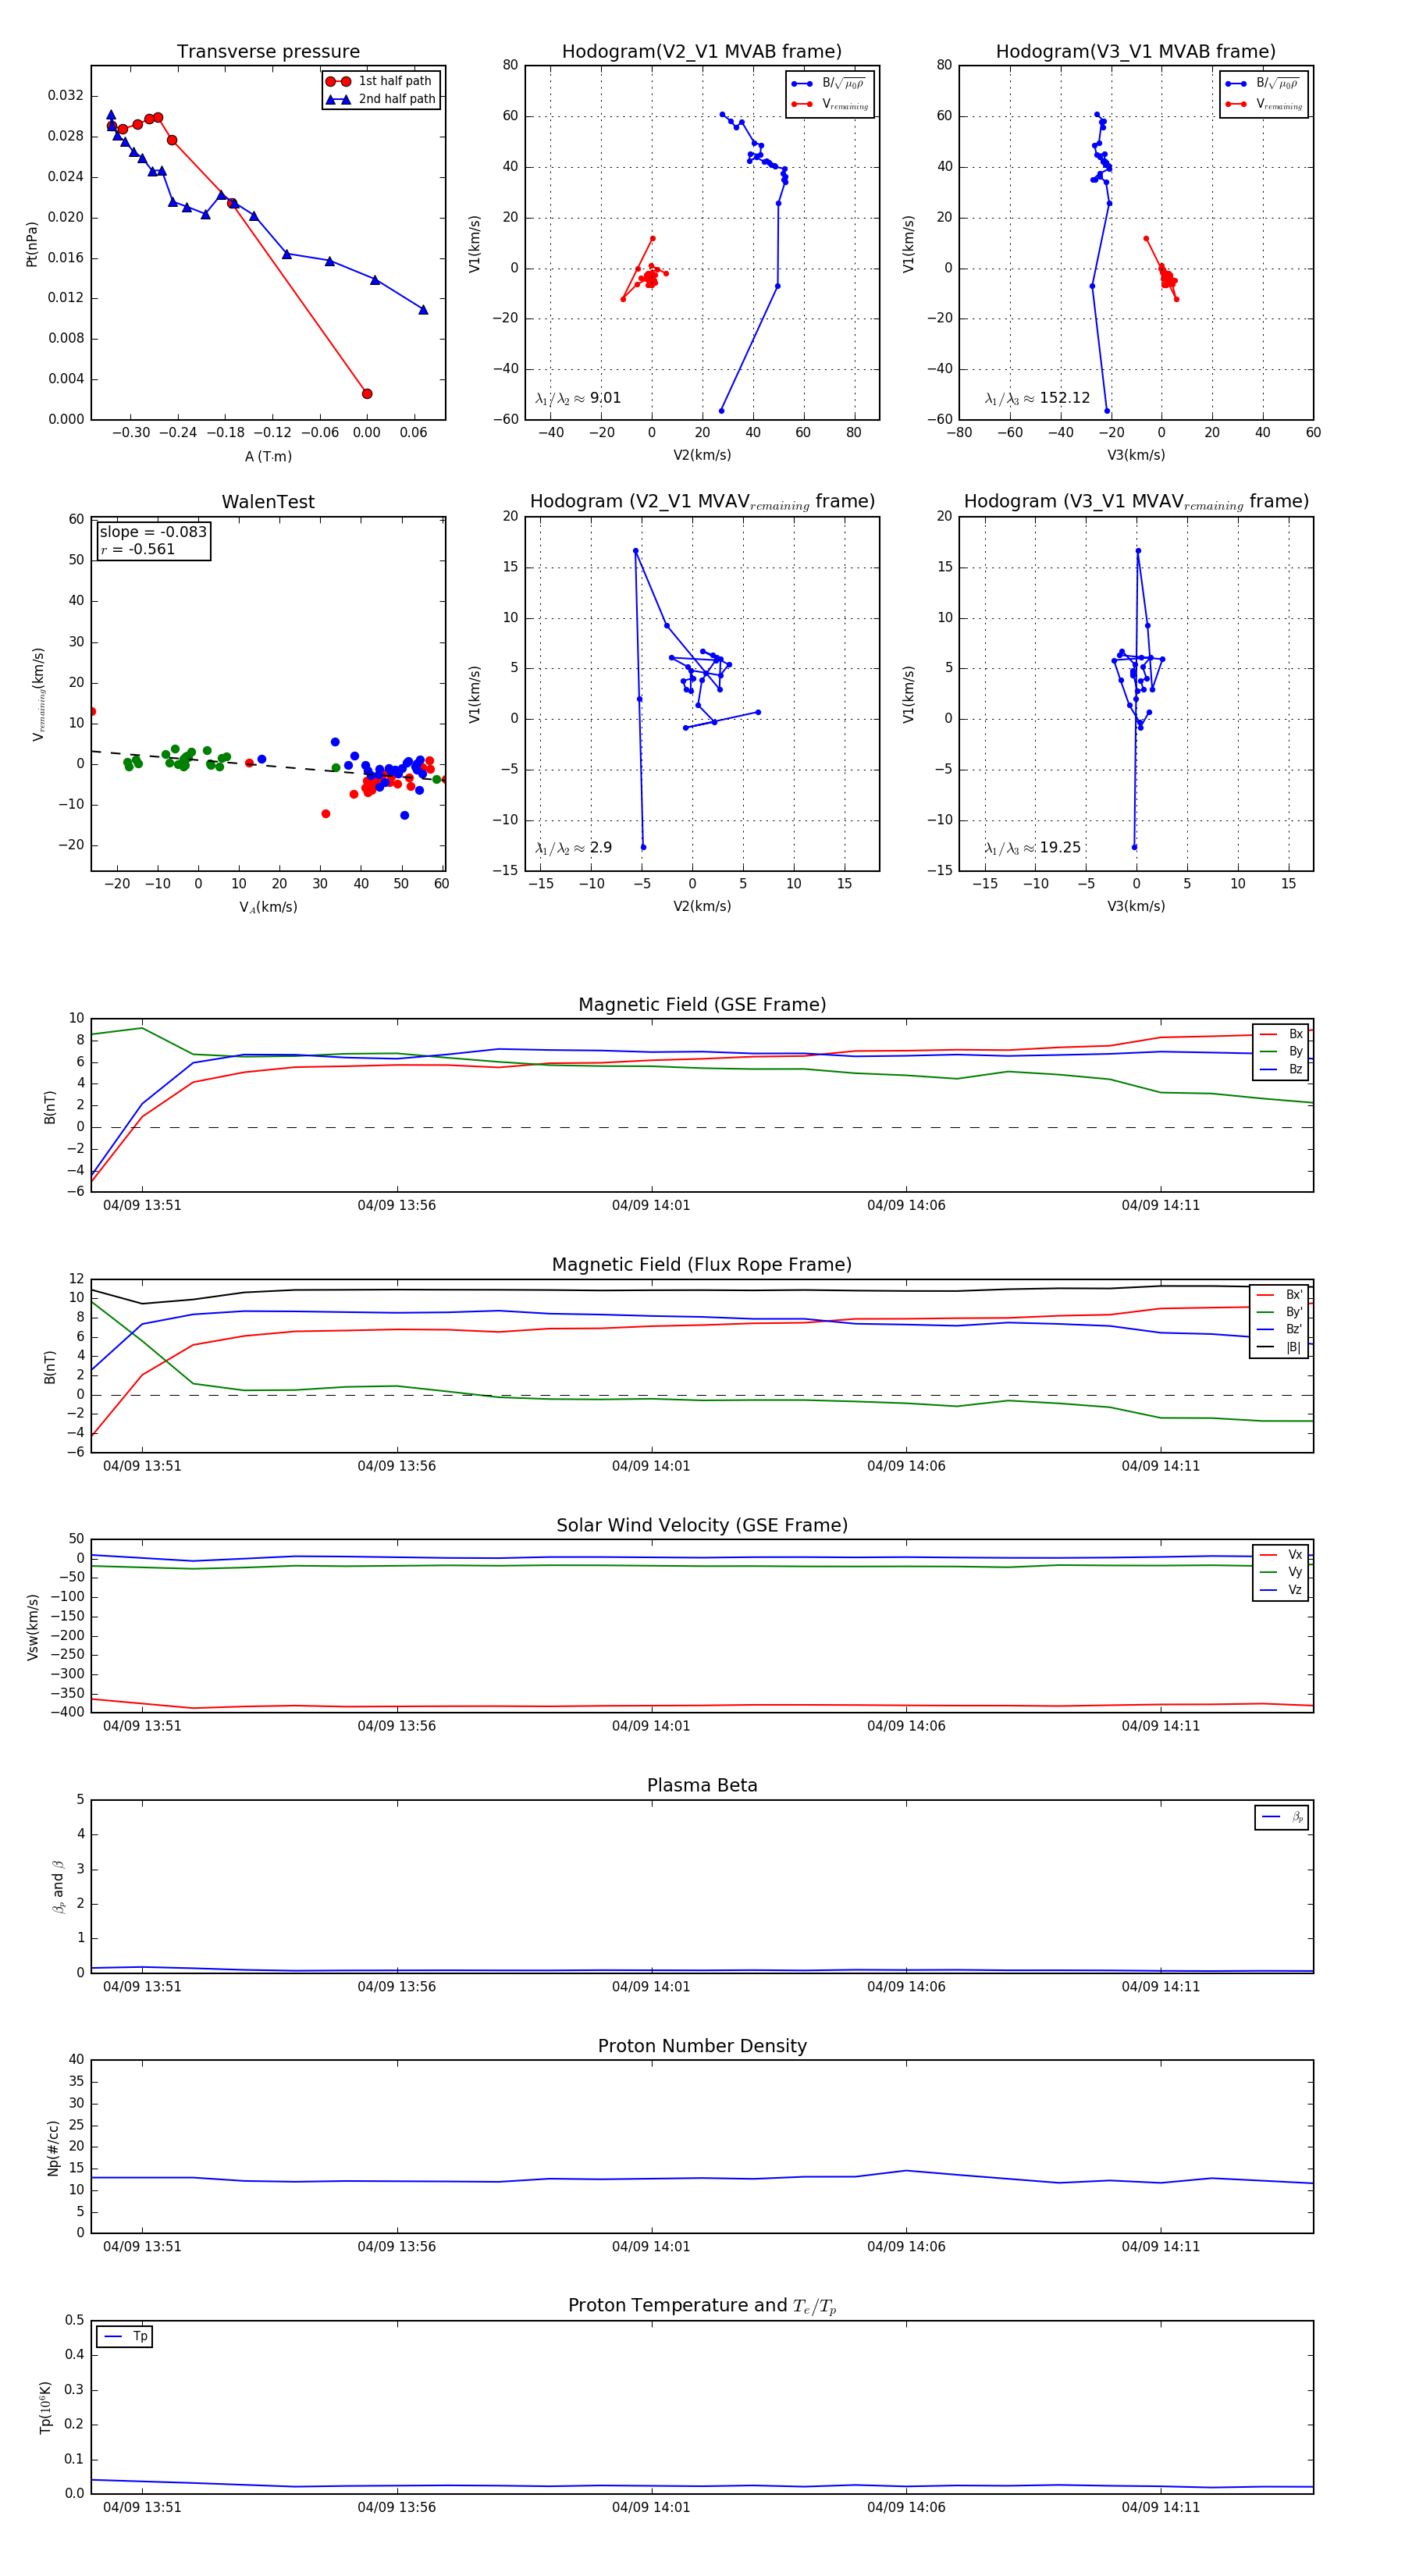Click the 'slope = -0.083' annotation

(153, 532)
